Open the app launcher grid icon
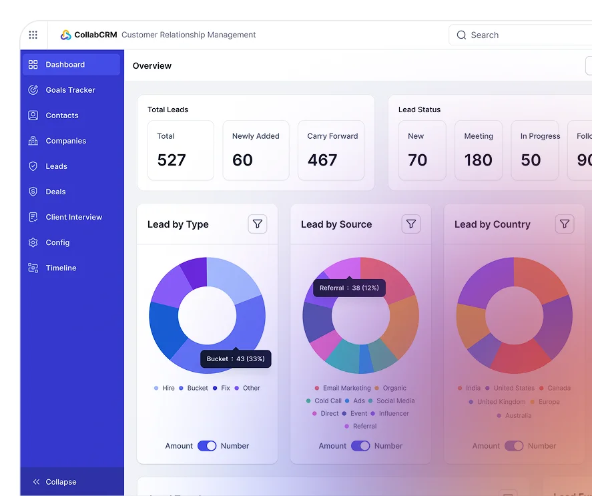Image resolution: width=592 pixels, height=496 pixels. pos(33,35)
